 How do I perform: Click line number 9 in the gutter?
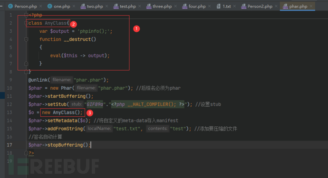tap(10, 80)
